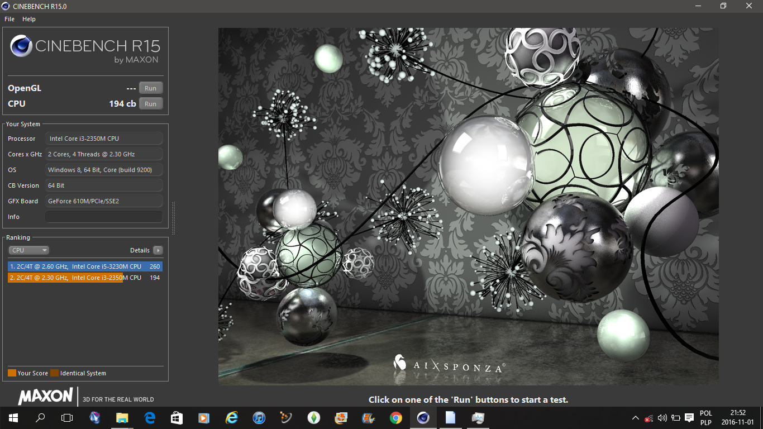Screen dimensions: 763x429
Task: Click the Cinebench taskbar icon
Action: click(x=423, y=418)
